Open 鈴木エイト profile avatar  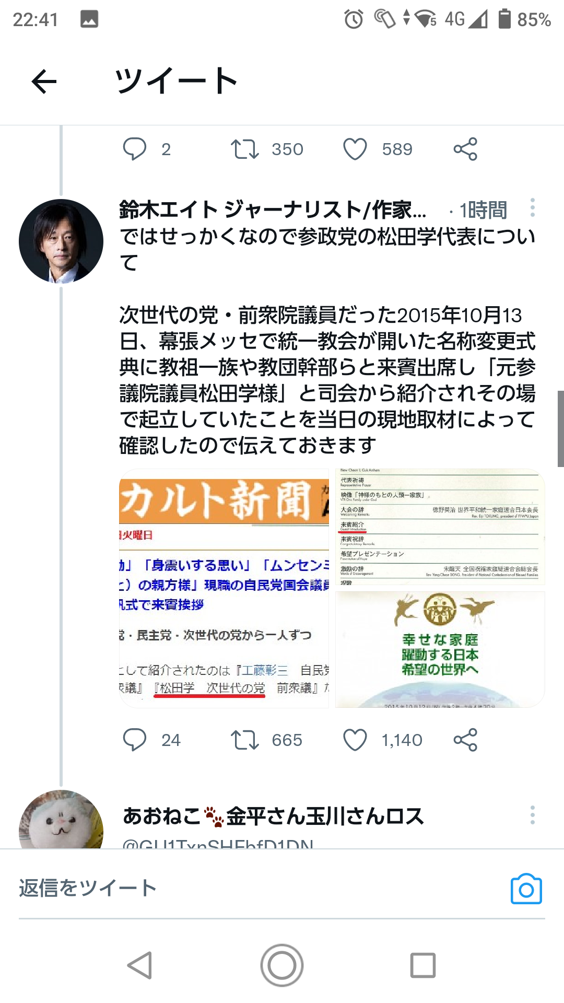coord(61,241)
